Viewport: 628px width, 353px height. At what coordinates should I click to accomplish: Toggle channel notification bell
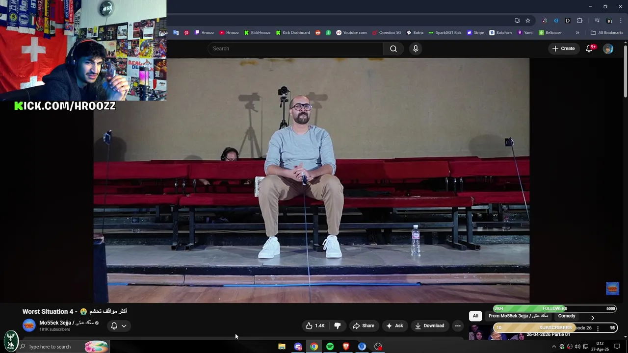click(114, 326)
